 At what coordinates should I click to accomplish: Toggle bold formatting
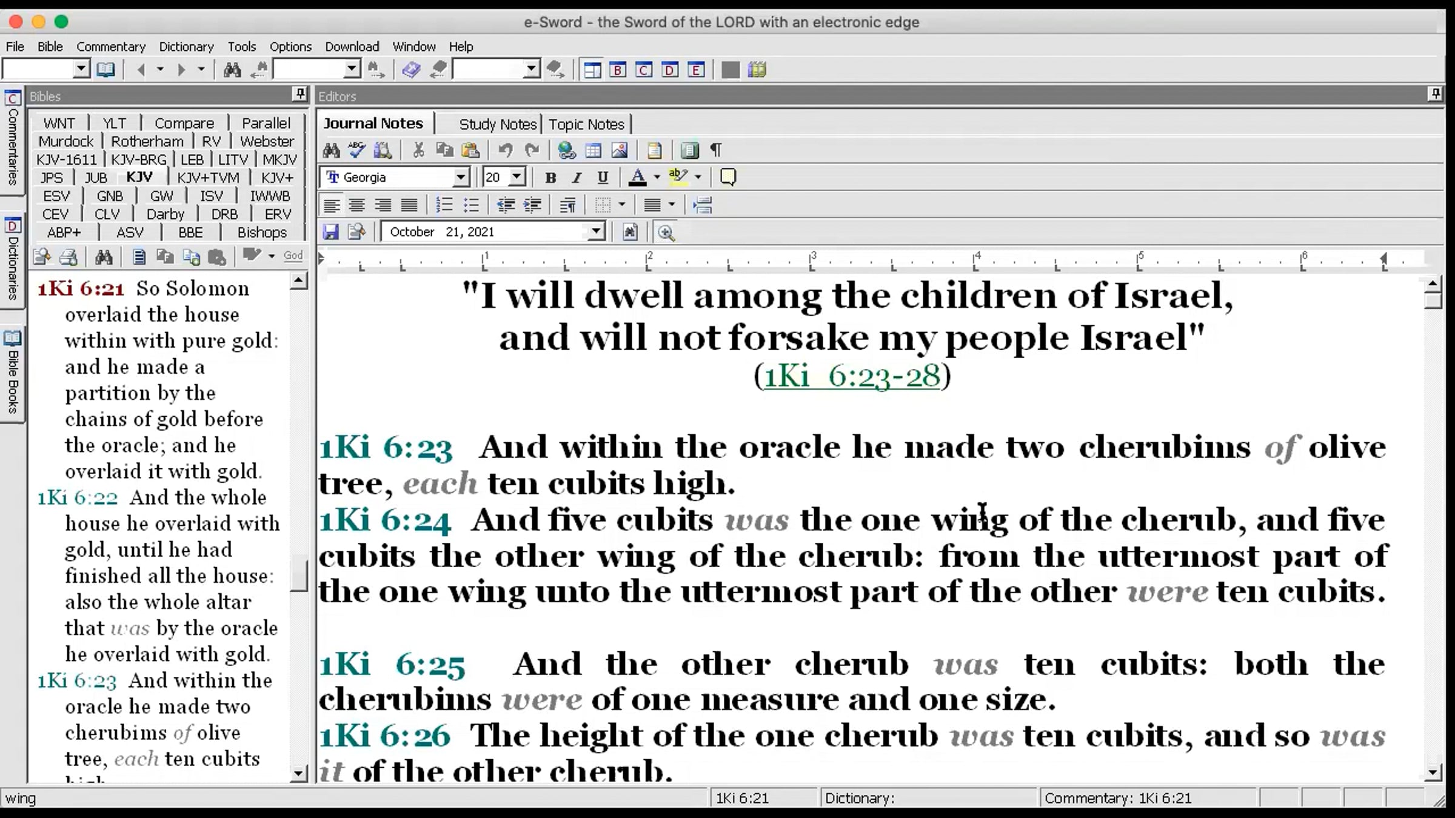click(x=550, y=178)
